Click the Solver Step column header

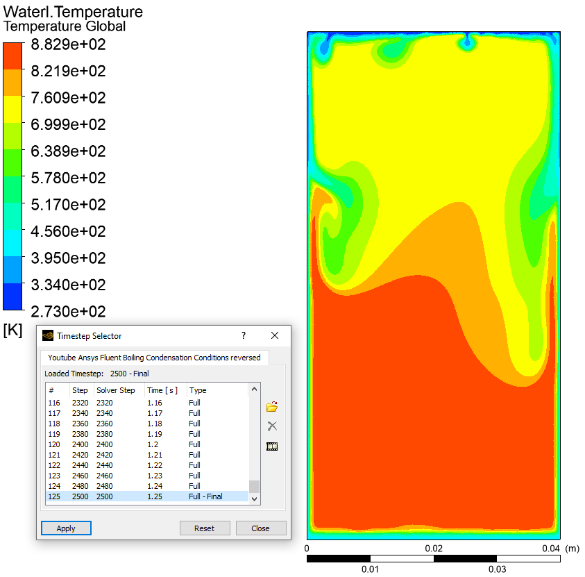coord(116,390)
